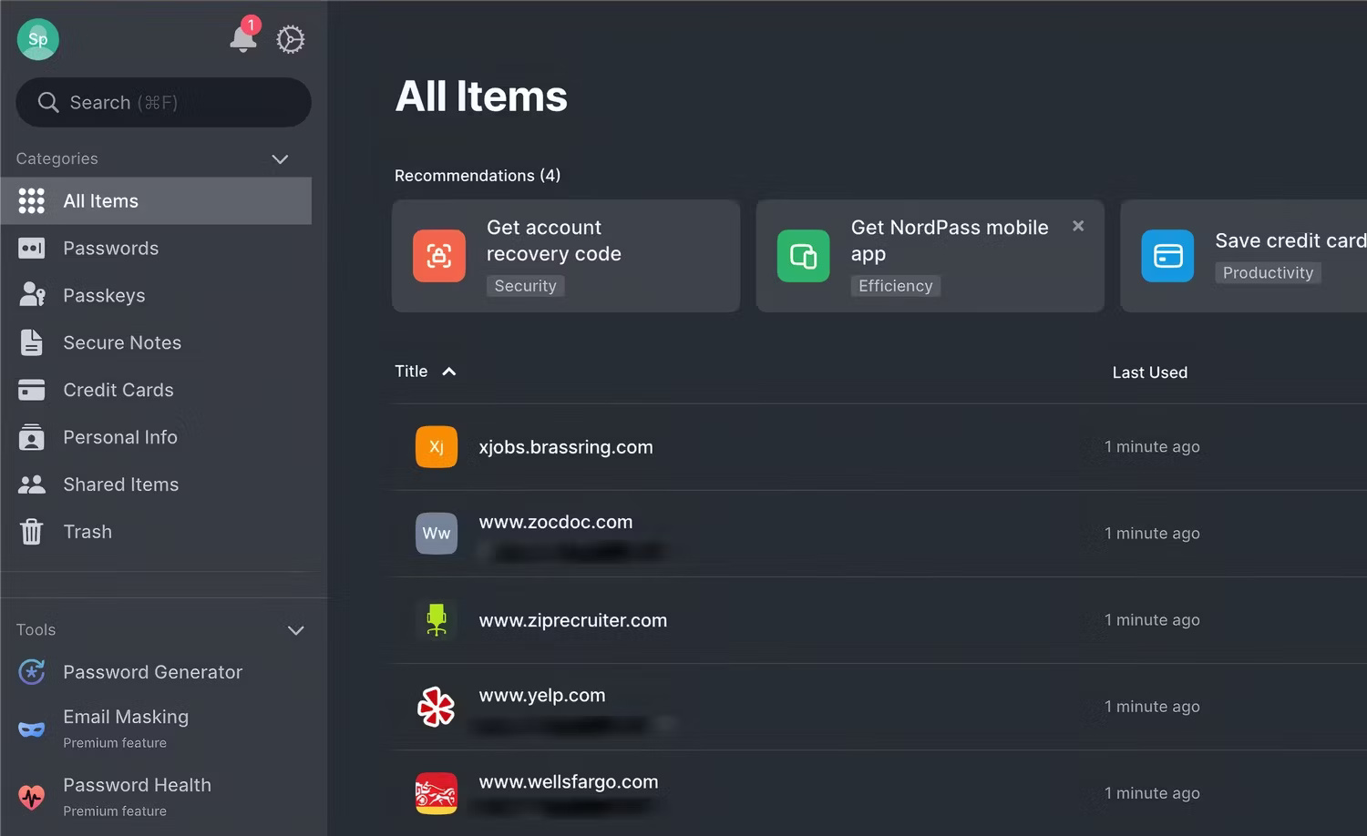Open the Sp profile avatar

point(37,39)
